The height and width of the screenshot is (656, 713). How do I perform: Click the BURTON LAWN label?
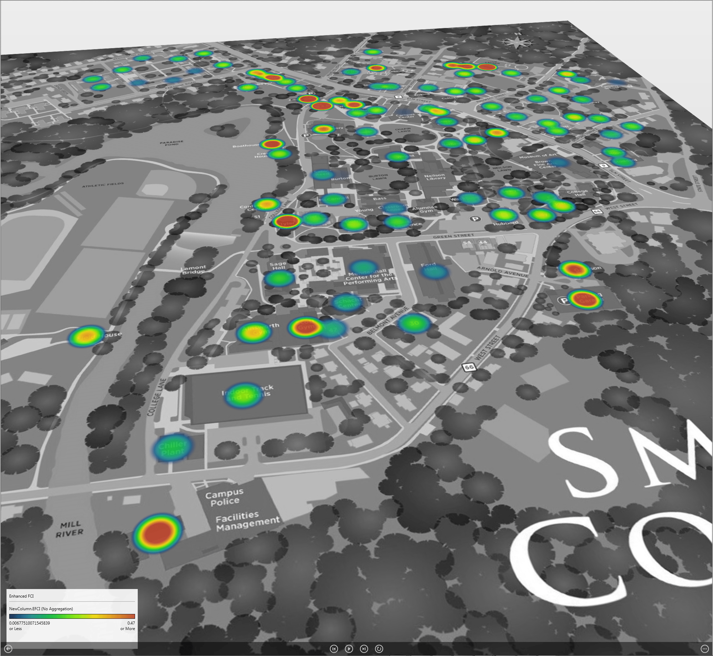click(x=378, y=177)
